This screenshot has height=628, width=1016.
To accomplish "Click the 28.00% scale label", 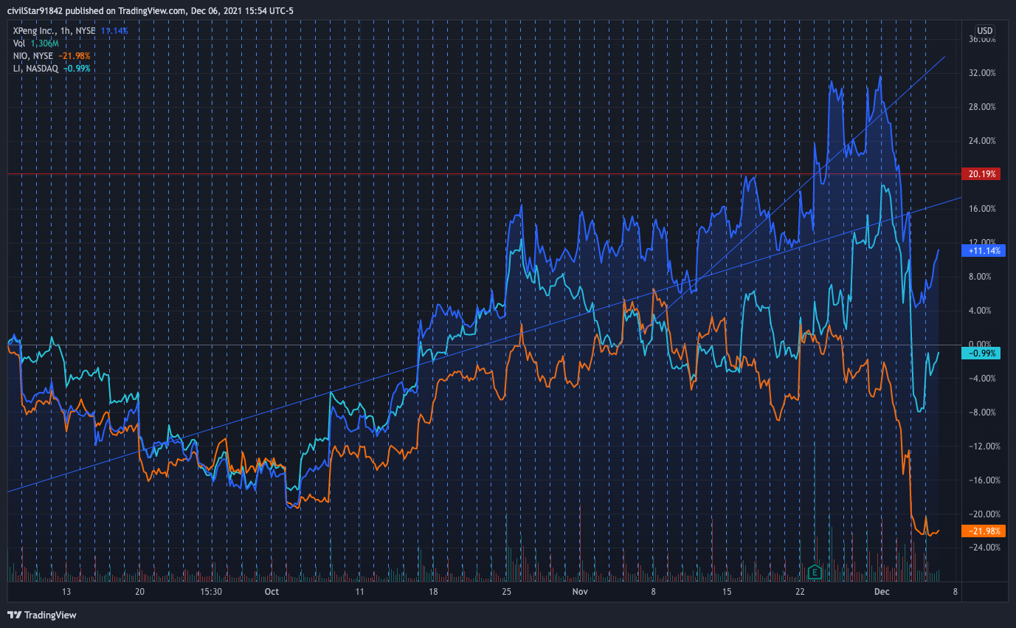I will point(984,107).
